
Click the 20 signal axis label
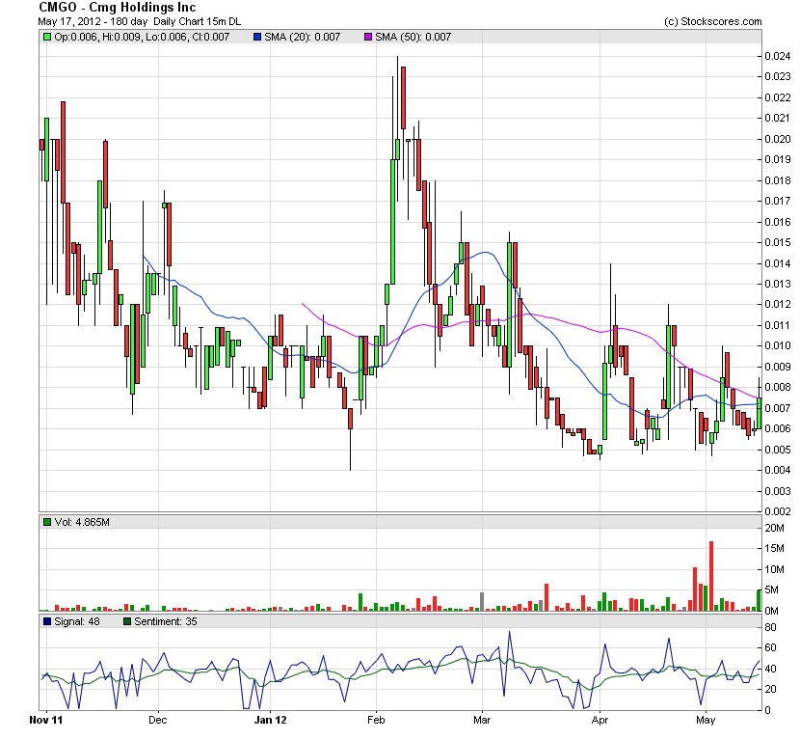(770, 689)
